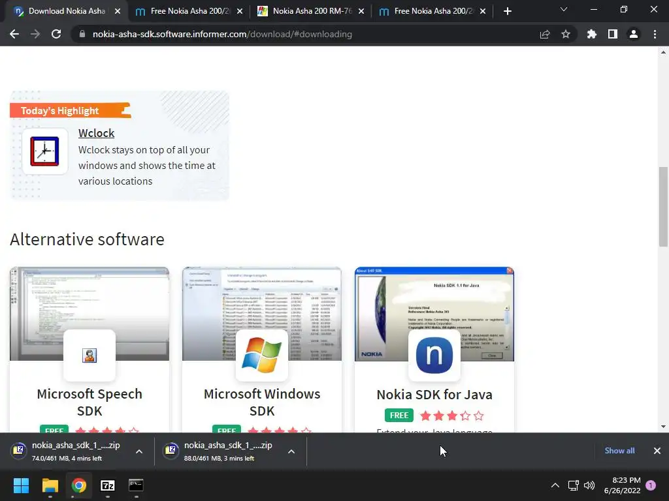
Task: Open Microsoft Windows SDK screenshot thumbnail
Action: (x=261, y=314)
